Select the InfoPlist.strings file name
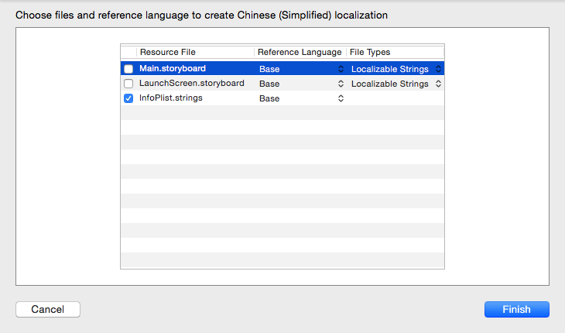Screen dimensions: 565x333 click(171, 98)
